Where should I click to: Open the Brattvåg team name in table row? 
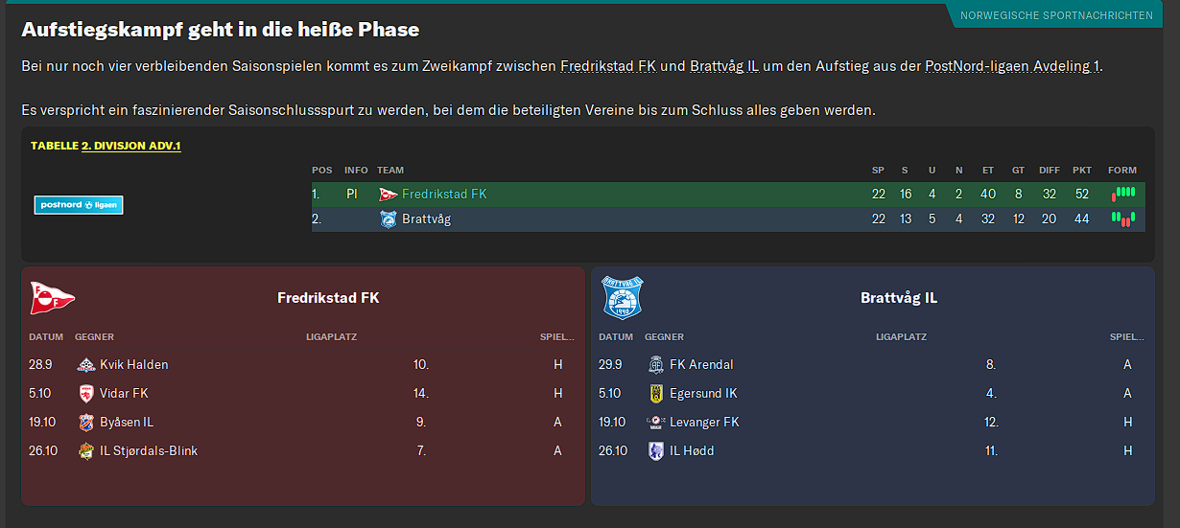[x=426, y=219]
